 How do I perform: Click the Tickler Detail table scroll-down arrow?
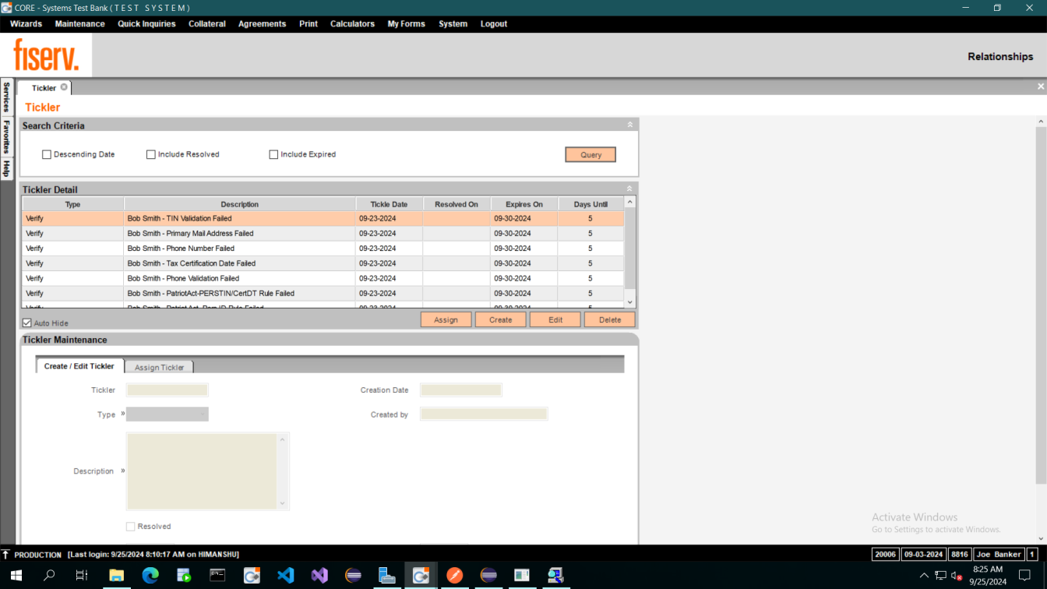tap(630, 302)
